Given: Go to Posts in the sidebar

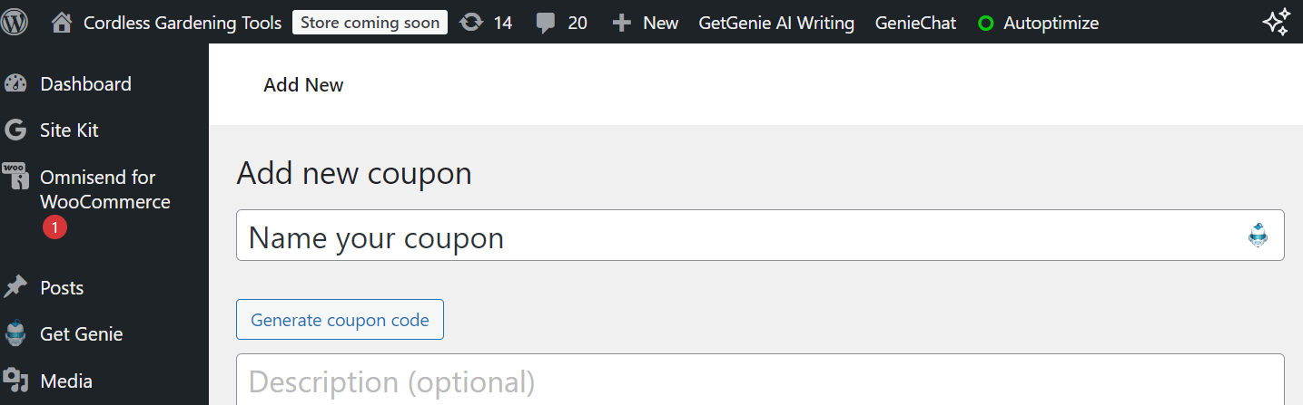Looking at the screenshot, I should tap(62, 288).
